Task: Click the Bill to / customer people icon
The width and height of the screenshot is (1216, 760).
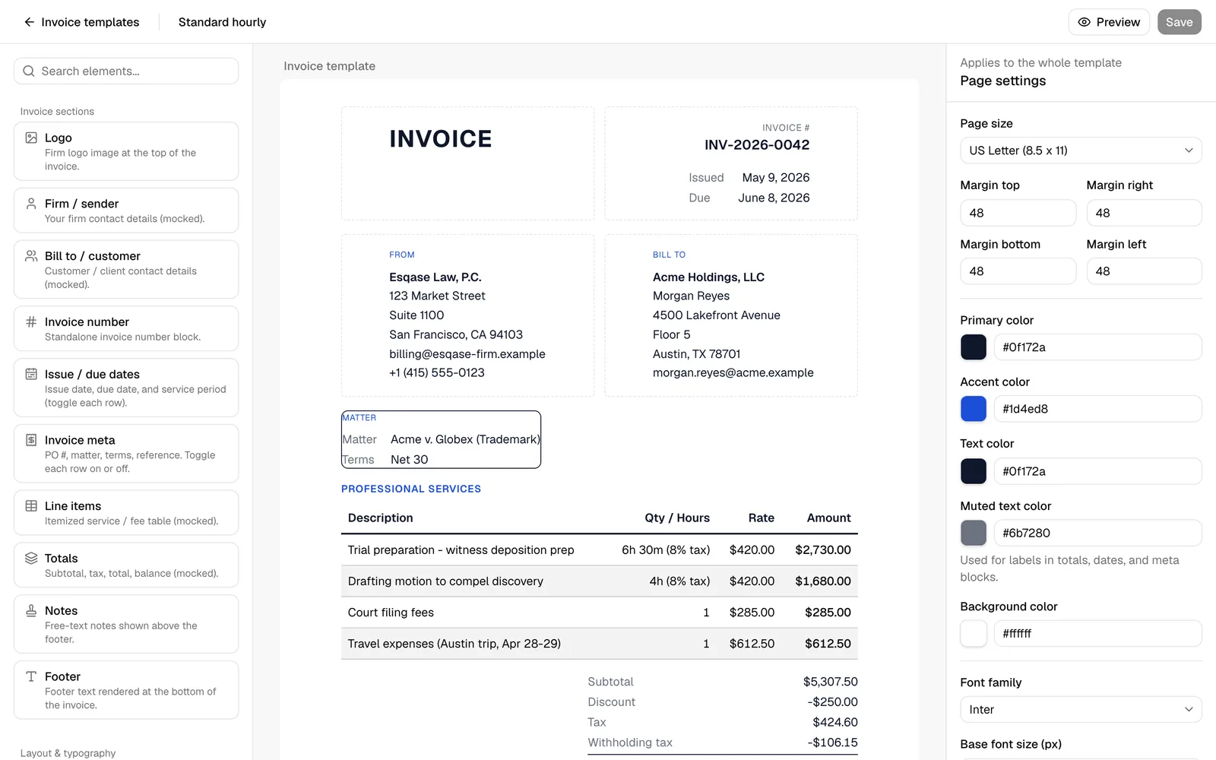Action: coord(31,256)
